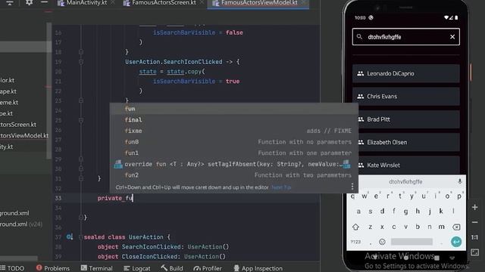Zoom out emulator with minus icon

[475, 222]
